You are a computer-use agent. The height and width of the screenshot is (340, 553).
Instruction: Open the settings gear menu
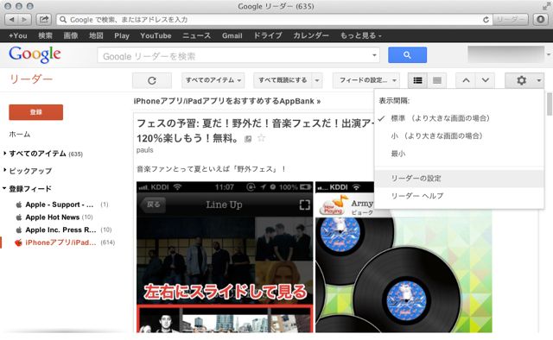(x=524, y=80)
